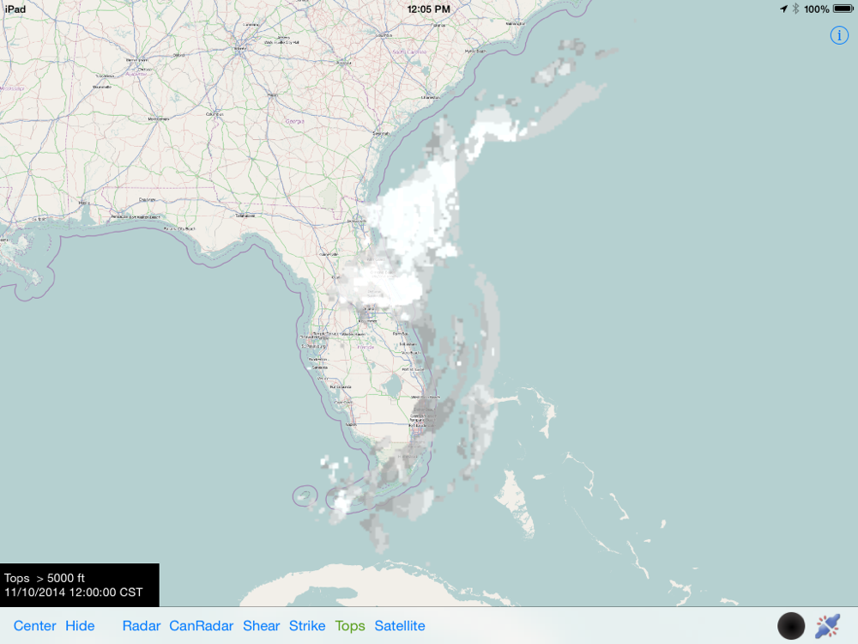Tap the location arrow status icon
The width and height of the screenshot is (858, 644).
(783, 9)
